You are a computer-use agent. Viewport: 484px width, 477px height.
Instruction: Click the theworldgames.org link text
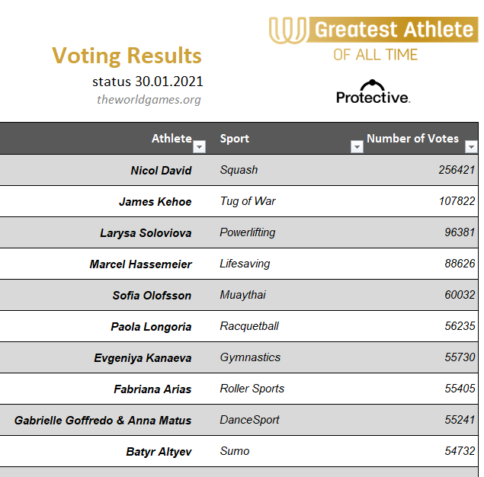(x=149, y=100)
